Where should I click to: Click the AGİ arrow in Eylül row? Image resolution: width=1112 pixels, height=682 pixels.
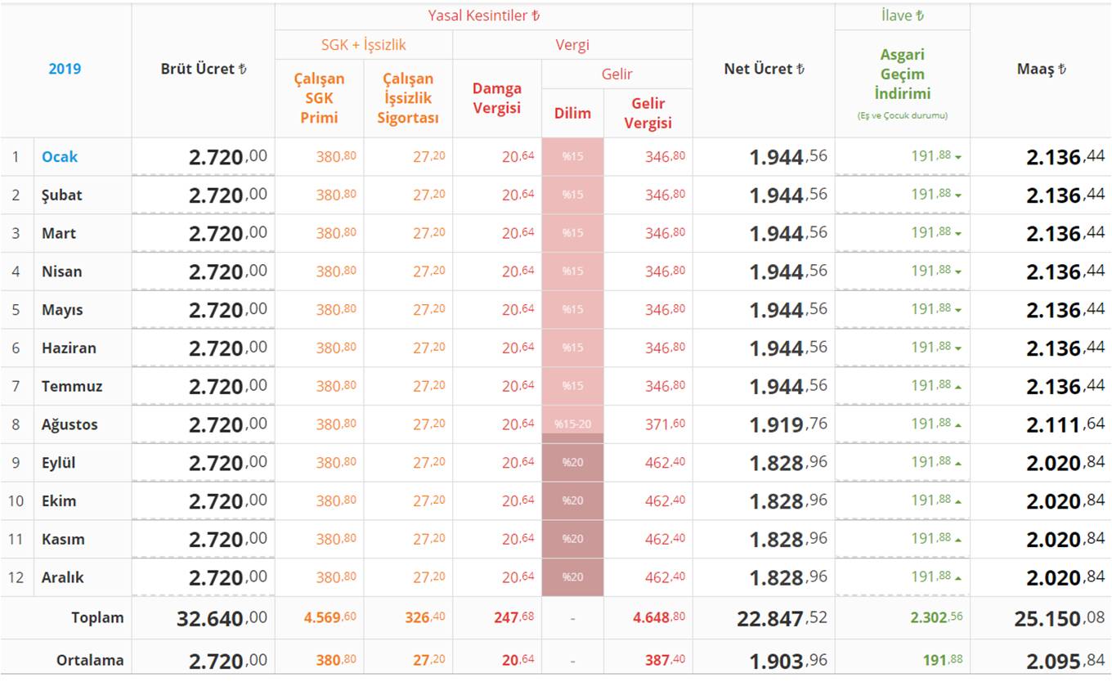tap(957, 463)
